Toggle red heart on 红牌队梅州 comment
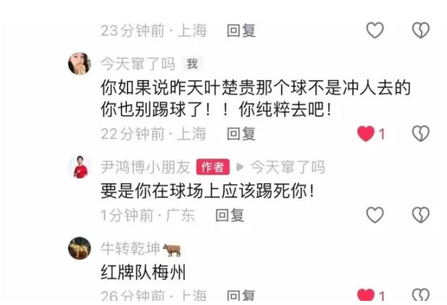This screenshot has width=447, height=305. click(x=366, y=295)
